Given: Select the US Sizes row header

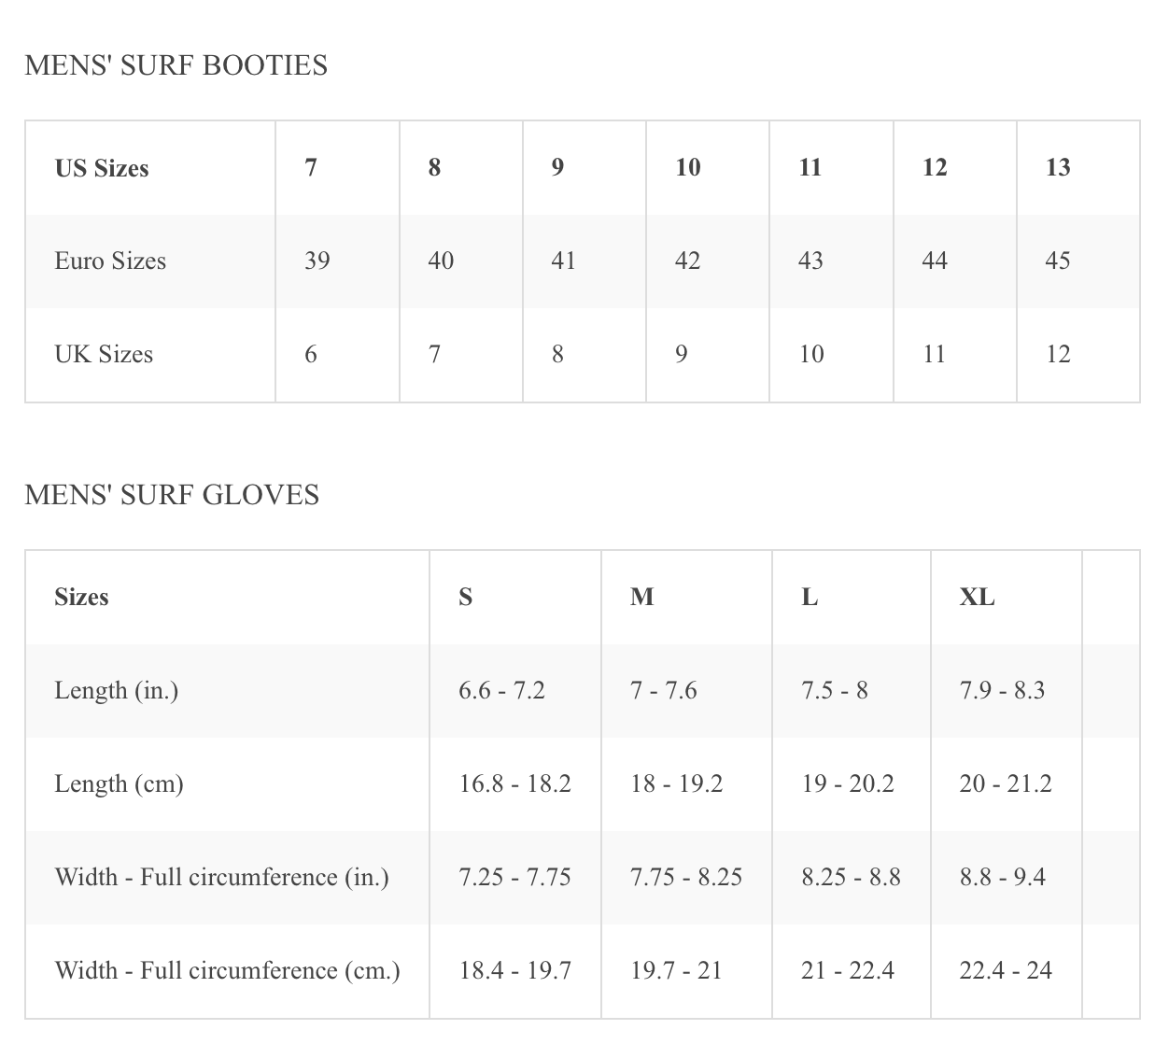Looking at the screenshot, I should click(x=150, y=168).
